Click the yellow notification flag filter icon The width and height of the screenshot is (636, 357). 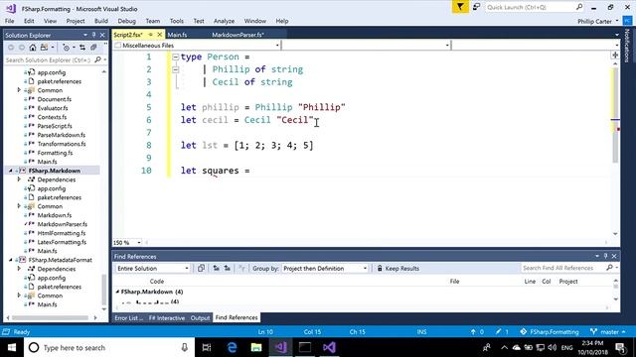click(x=460, y=7)
